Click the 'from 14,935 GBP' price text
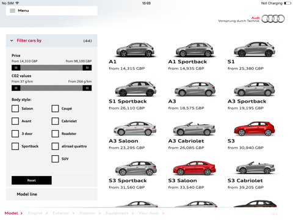Image resolution: width=293 pixels, height=220 pixels. click(x=186, y=68)
